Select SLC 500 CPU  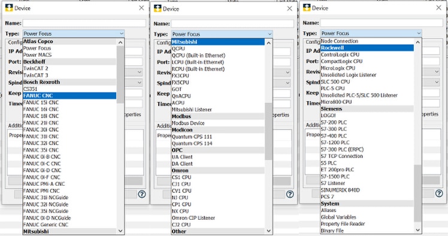point(335,81)
